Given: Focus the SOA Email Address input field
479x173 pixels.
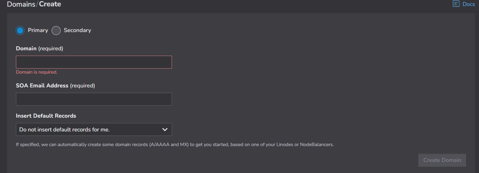Looking at the screenshot, I should (94, 99).
